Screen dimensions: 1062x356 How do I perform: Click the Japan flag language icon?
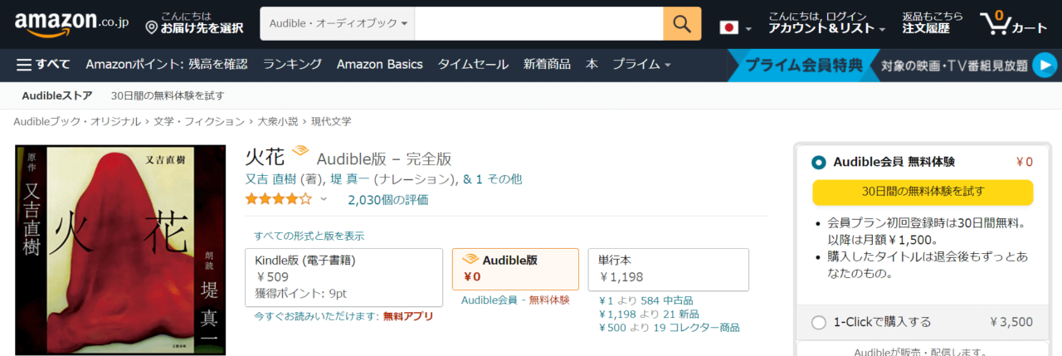point(729,27)
